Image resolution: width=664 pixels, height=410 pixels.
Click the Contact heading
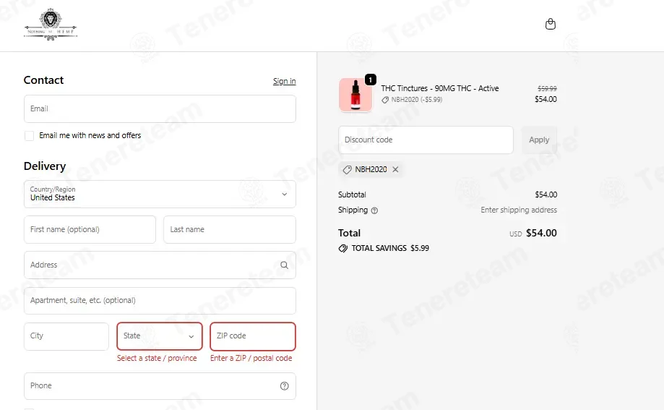tap(43, 80)
